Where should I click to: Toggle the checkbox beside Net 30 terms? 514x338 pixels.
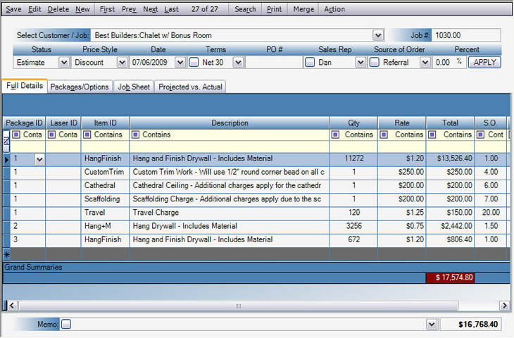(194, 63)
